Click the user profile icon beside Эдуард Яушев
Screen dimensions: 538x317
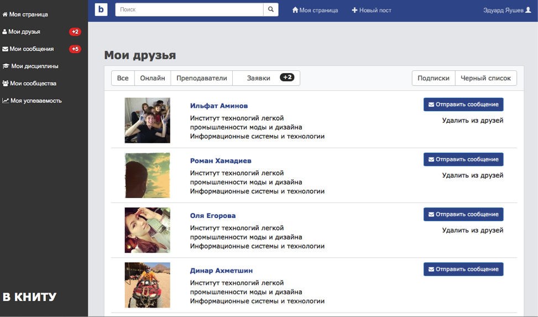pyautogui.click(x=529, y=10)
